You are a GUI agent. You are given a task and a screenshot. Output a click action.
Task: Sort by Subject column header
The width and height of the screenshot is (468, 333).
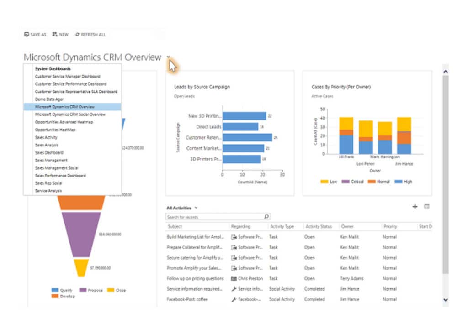pos(175,227)
